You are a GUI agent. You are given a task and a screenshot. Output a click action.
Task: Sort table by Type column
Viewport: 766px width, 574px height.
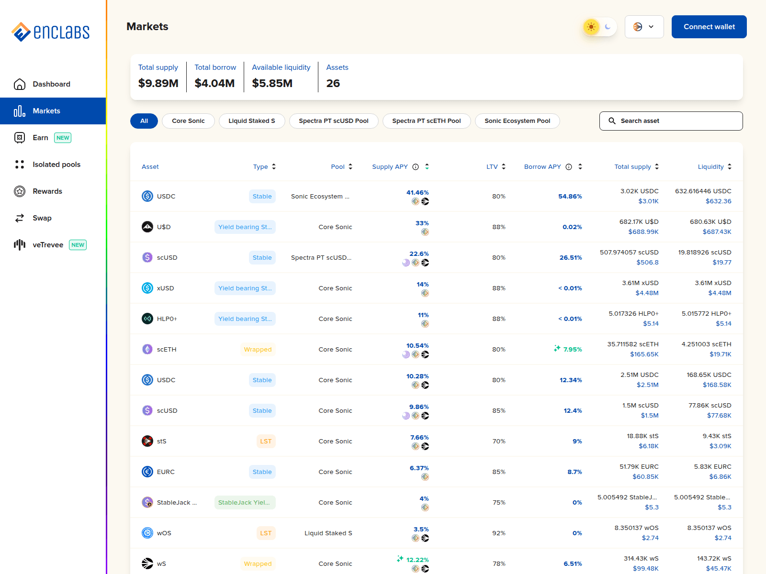click(265, 167)
